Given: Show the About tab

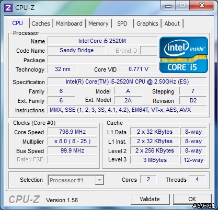Looking at the screenshot, I should pos(172,24).
